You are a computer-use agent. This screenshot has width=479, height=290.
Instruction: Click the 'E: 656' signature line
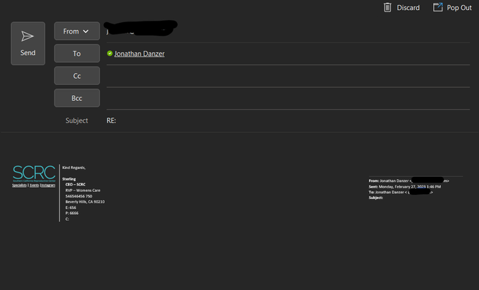(71, 208)
